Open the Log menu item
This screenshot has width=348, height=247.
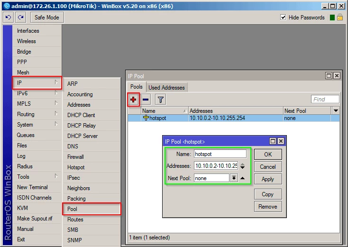37,156
